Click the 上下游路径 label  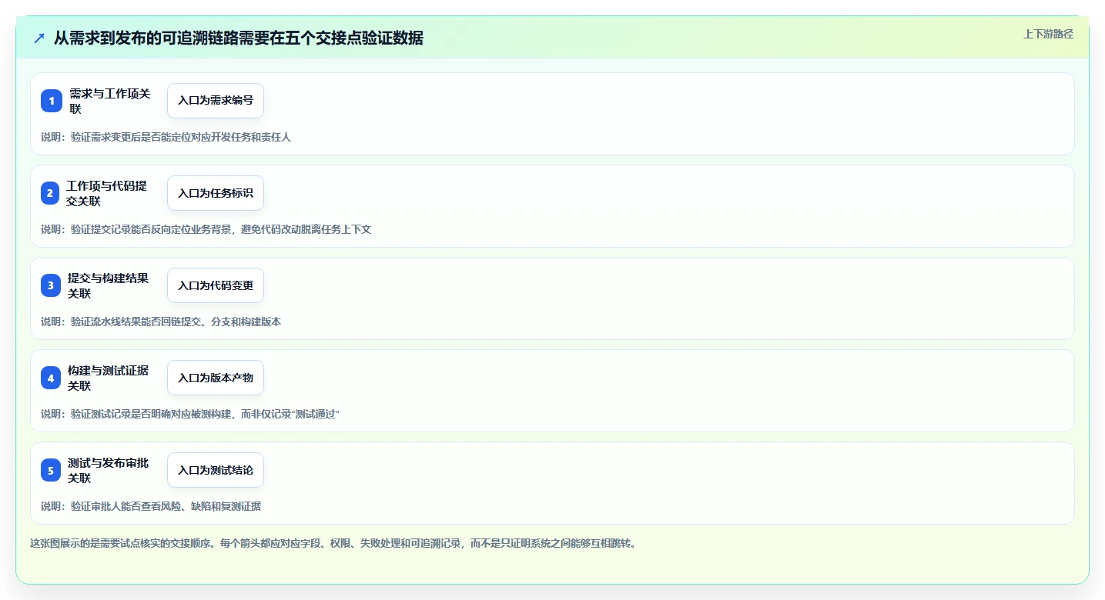(x=1048, y=34)
